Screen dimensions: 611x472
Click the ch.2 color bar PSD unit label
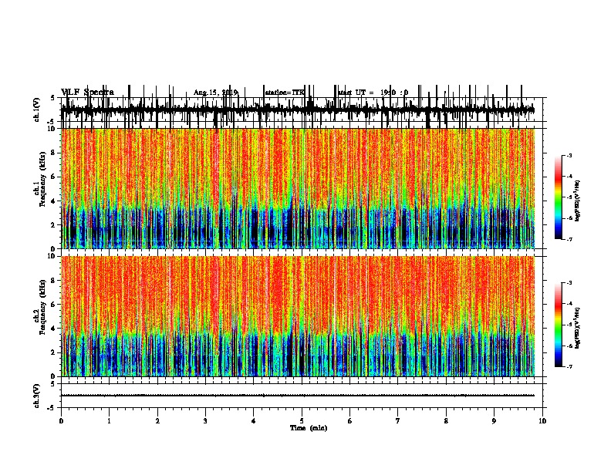578,328
